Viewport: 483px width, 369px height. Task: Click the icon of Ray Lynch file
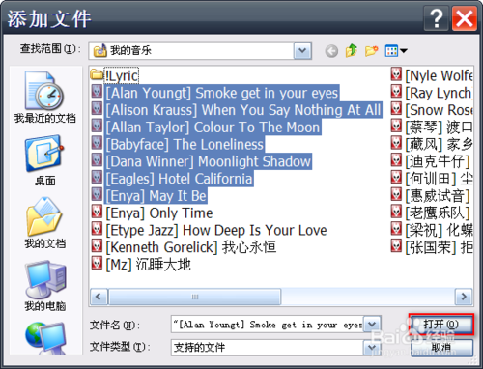[396, 92]
